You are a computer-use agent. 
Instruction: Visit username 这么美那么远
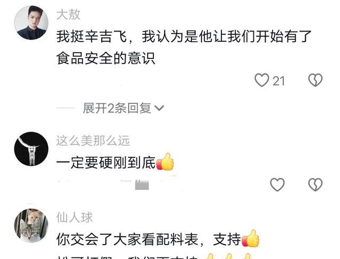pyautogui.click(x=93, y=141)
